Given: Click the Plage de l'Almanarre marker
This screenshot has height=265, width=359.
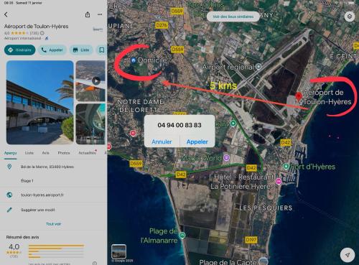Looking at the screenshot, I should (182, 236).
